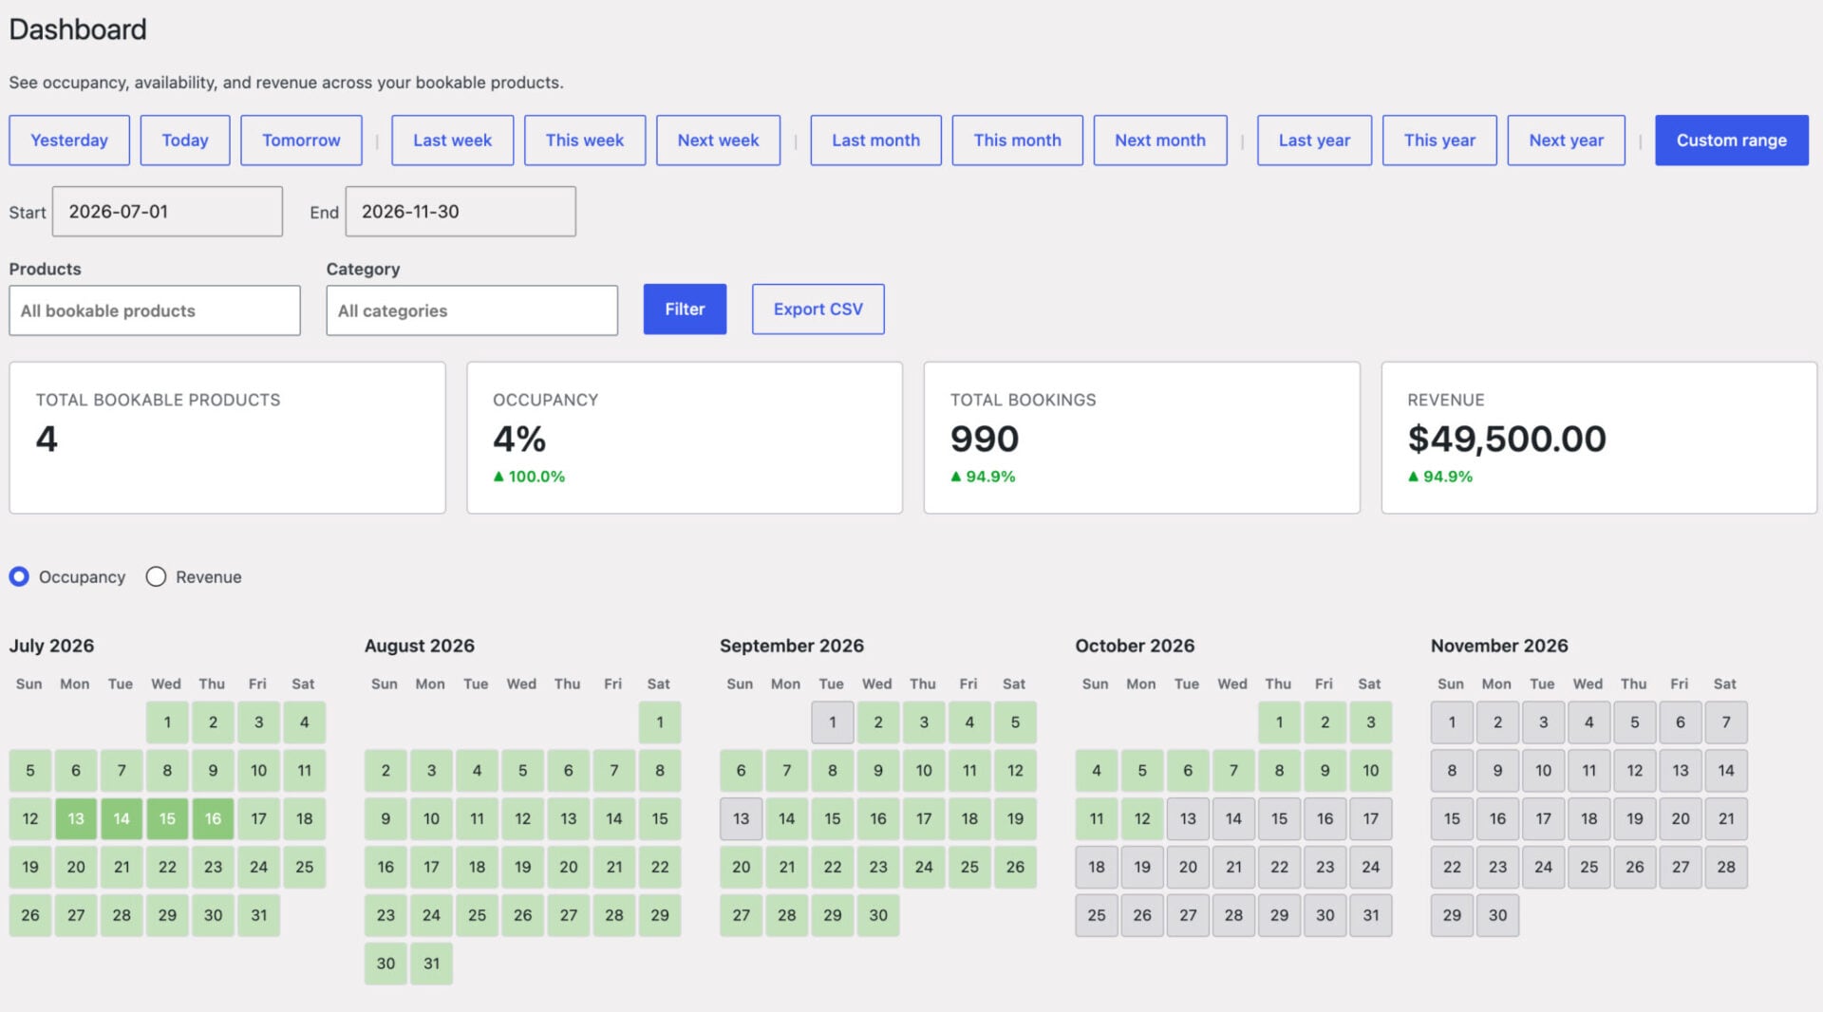Viewport: 1823px width, 1012px height.
Task: Open the All bookable products selector
Action: [155, 310]
